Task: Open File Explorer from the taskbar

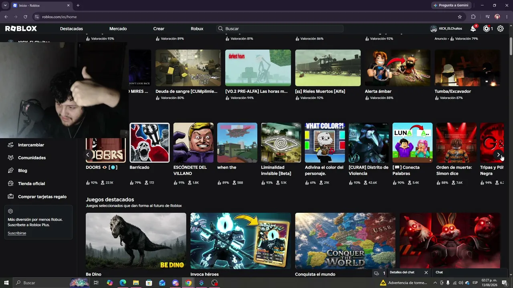Action: pos(136,283)
